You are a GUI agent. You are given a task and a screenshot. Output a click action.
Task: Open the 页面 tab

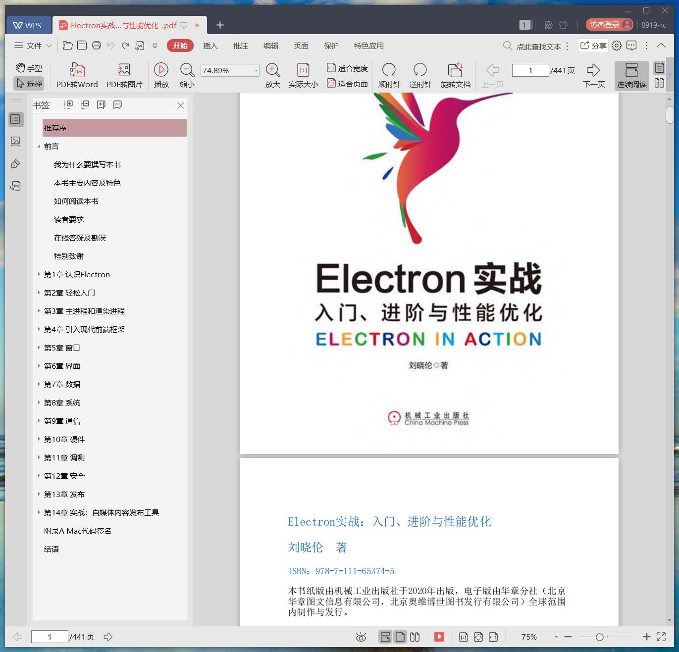[x=301, y=46]
